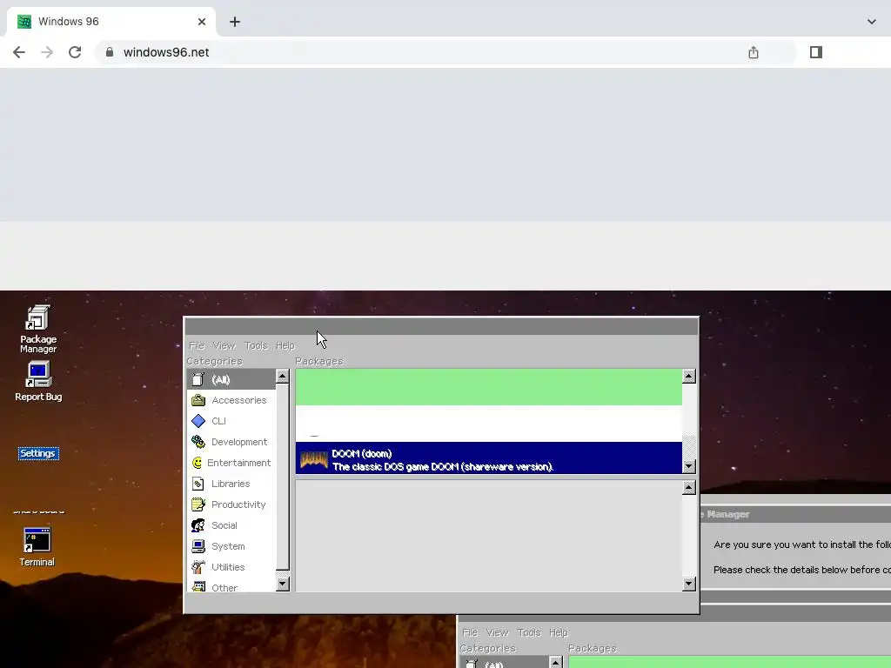Open the Tools menu in front Package Manager
The height and width of the screenshot is (668, 891).
click(256, 345)
